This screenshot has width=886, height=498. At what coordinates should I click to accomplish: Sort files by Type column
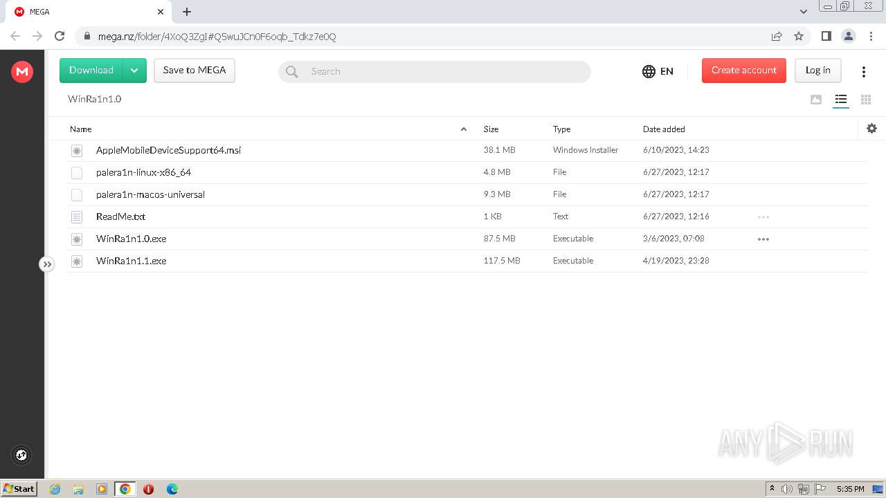pos(561,129)
